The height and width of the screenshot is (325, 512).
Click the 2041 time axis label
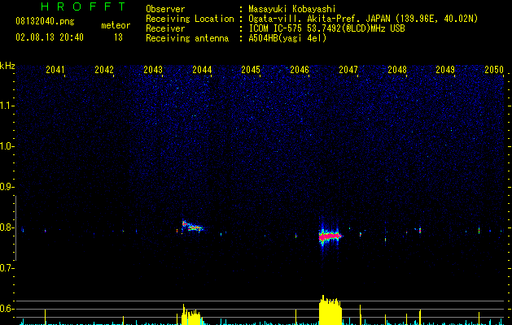point(55,70)
